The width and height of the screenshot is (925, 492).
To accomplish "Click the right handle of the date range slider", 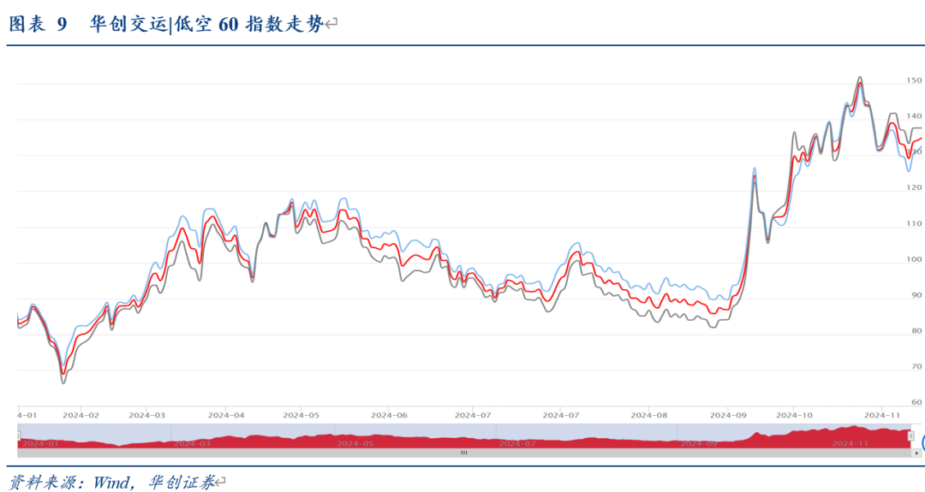I will [911, 436].
